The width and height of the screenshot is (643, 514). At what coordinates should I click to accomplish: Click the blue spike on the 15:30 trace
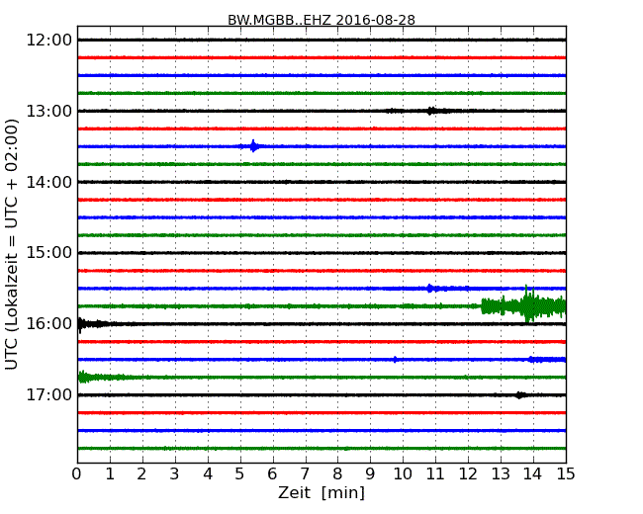(430, 289)
